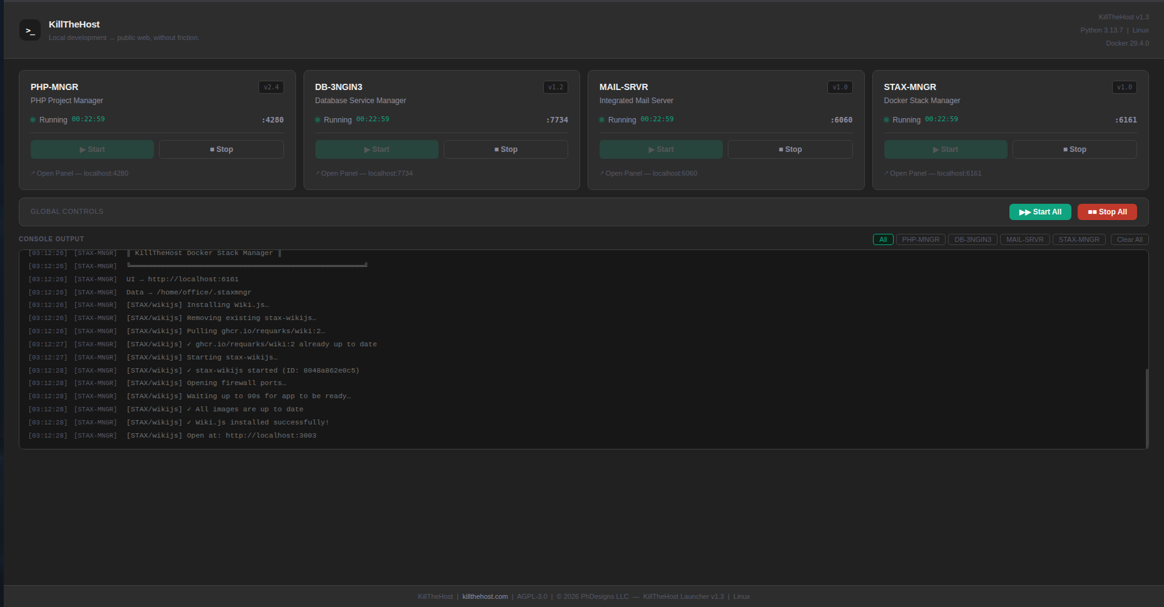Open Panel at localhost:4280

(x=79, y=173)
